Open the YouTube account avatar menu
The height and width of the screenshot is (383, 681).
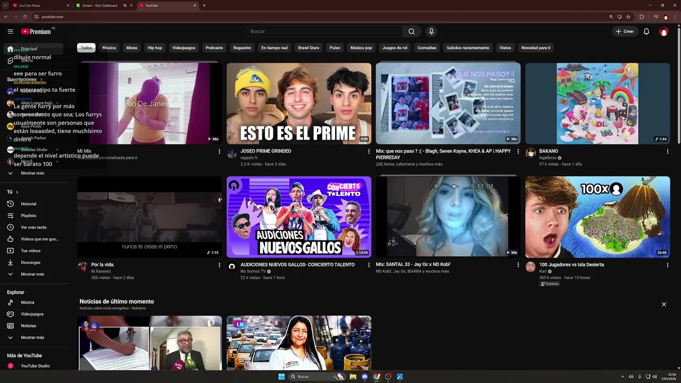[x=663, y=31]
